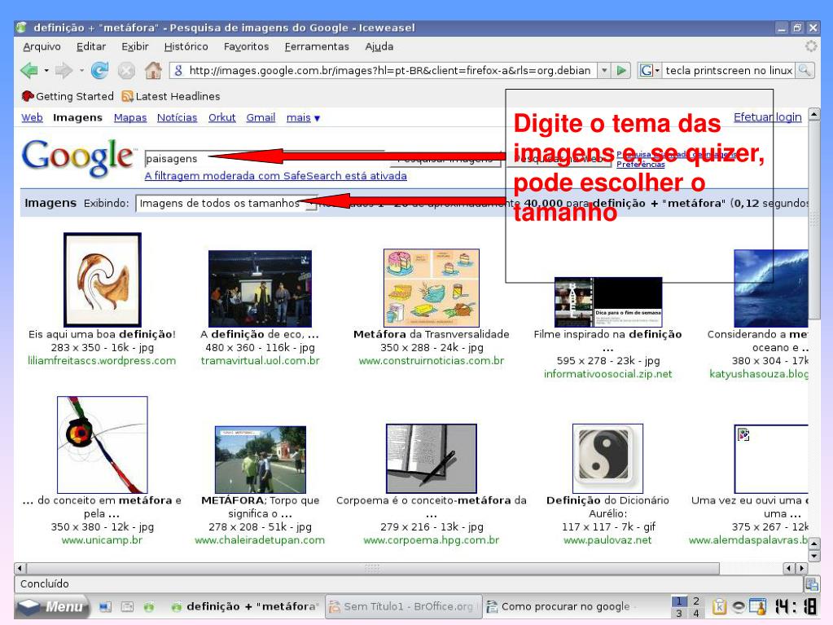Click the round system tray icon
Image resolution: width=833 pixels, height=625 pixels.
coord(738,606)
